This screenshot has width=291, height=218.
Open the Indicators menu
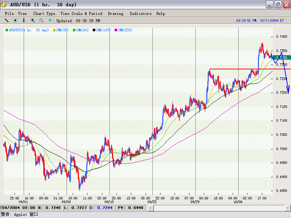tap(140, 13)
